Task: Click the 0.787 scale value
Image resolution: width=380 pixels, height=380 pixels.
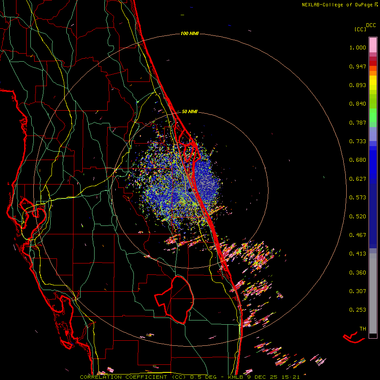Action: click(x=358, y=122)
